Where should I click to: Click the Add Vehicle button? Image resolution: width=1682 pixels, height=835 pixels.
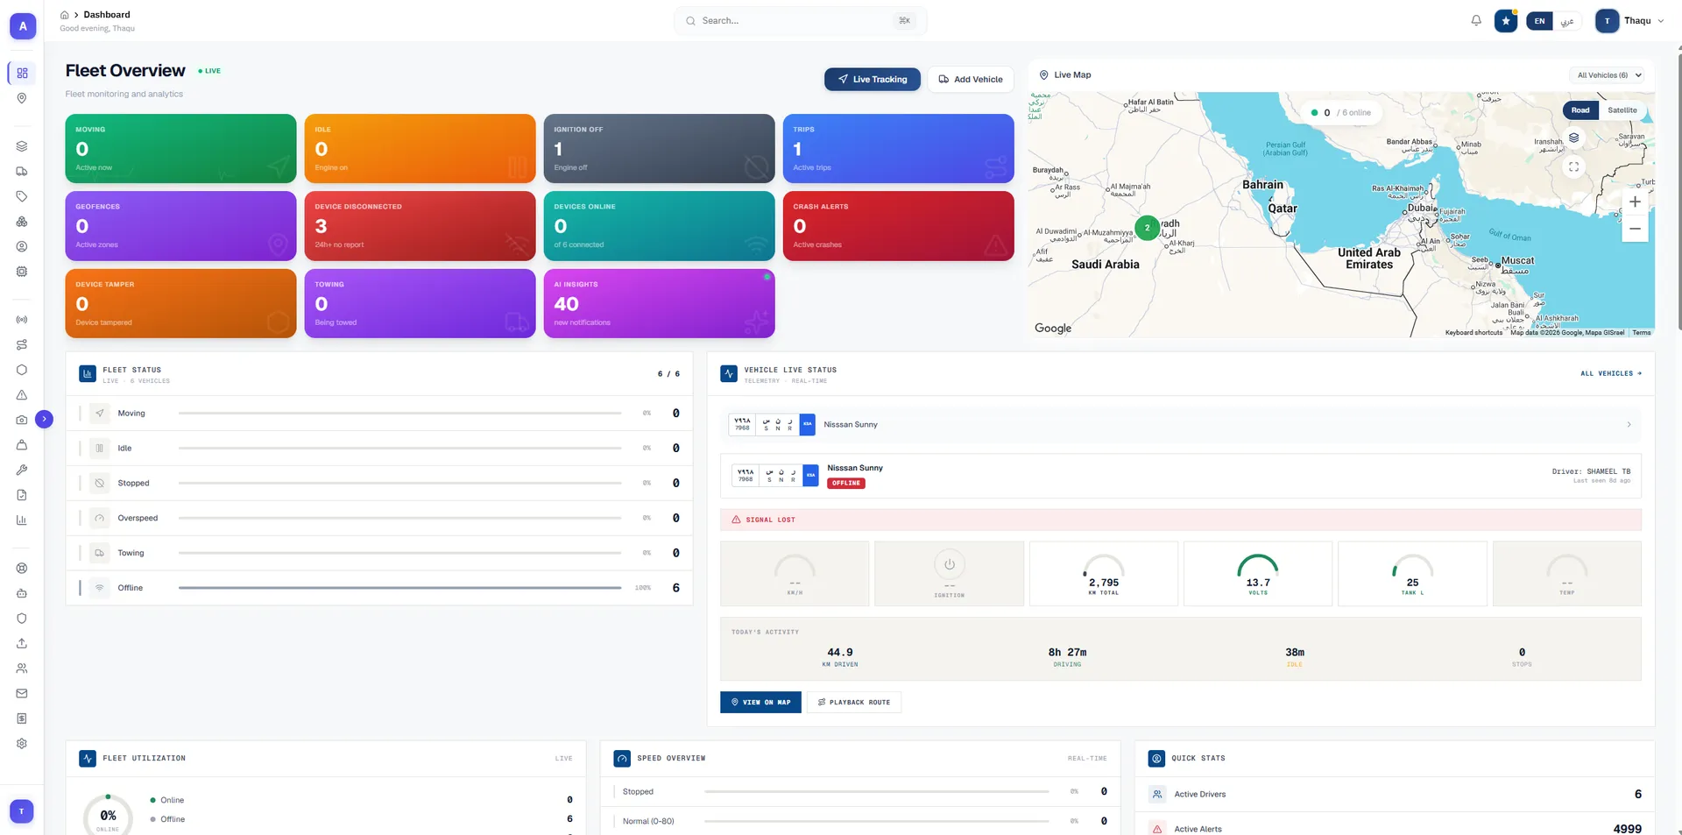pyautogui.click(x=971, y=80)
